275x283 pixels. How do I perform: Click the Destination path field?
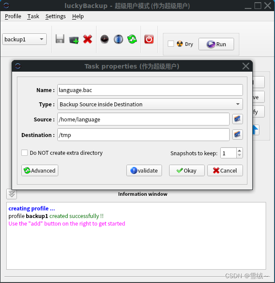[x=143, y=135]
